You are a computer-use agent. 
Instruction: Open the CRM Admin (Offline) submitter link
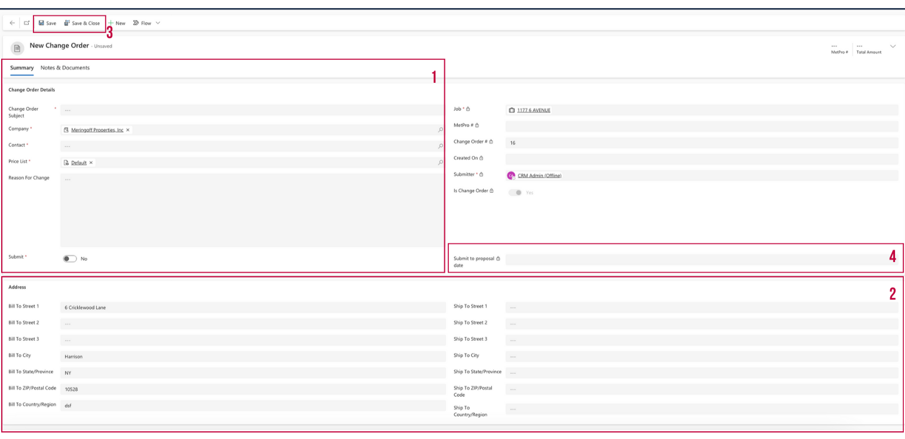539,175
